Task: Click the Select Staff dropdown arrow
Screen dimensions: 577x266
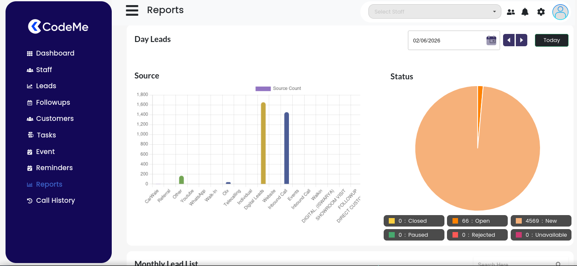Action: pos(494,11)
